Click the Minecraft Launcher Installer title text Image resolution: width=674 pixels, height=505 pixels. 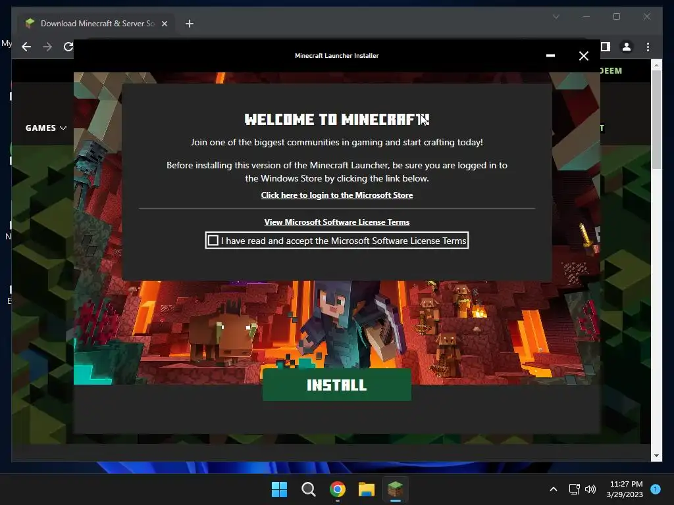click(x=336, y=56)
